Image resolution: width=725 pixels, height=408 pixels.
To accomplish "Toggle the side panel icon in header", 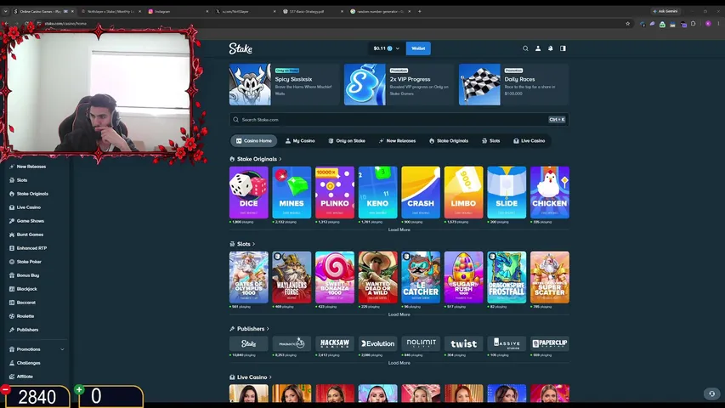I will click(x=563, y=48).
